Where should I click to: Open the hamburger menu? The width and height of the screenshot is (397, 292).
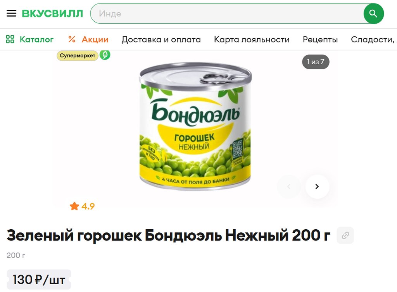[x=11, y=14]
